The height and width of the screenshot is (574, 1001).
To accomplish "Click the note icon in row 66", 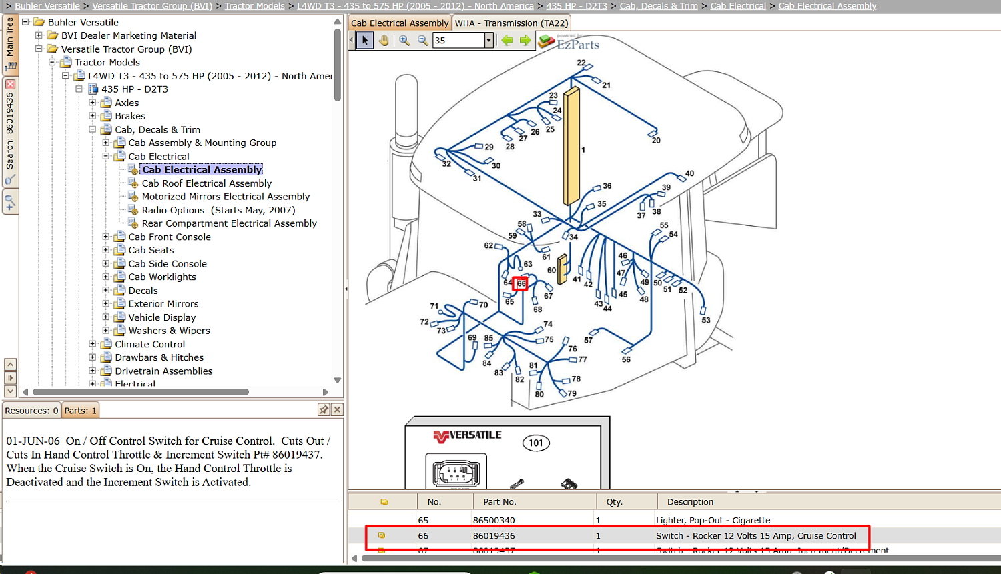I will [x=382, y=535].
